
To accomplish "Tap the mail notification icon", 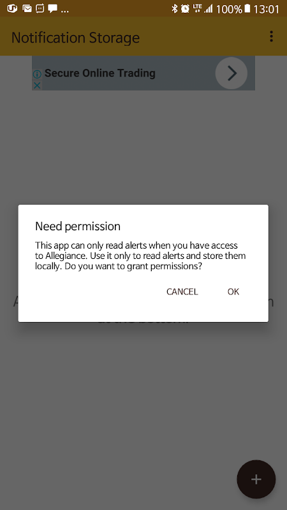I will coord(27,9).
